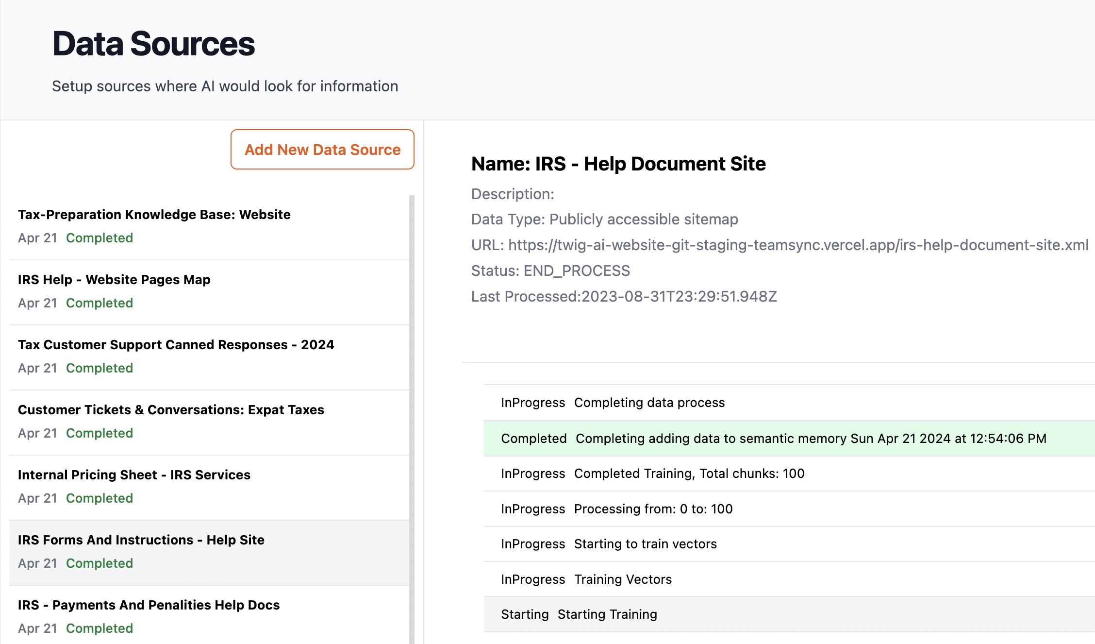Open Customer Tickets & Conversations: Expat Taxes
This screenshot has height=644, width=1095.
click(x=209, y=423)
